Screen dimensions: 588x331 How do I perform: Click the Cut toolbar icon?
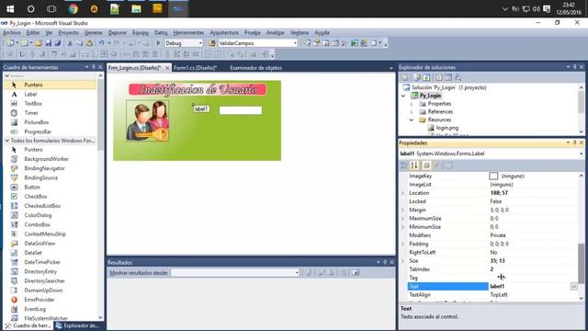[x=70, y=43]
